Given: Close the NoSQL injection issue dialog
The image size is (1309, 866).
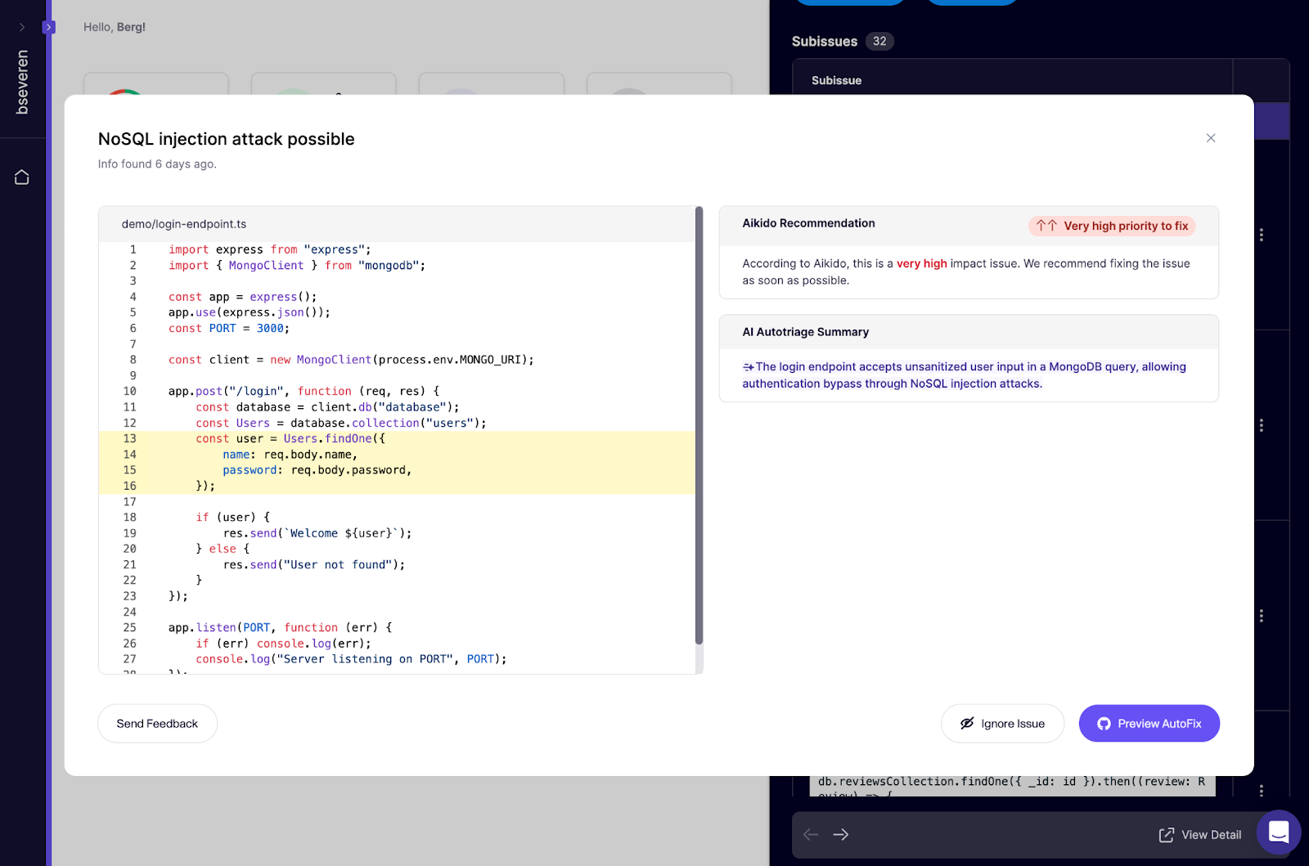Looking at the screenshot, I should pos(1210,138).
